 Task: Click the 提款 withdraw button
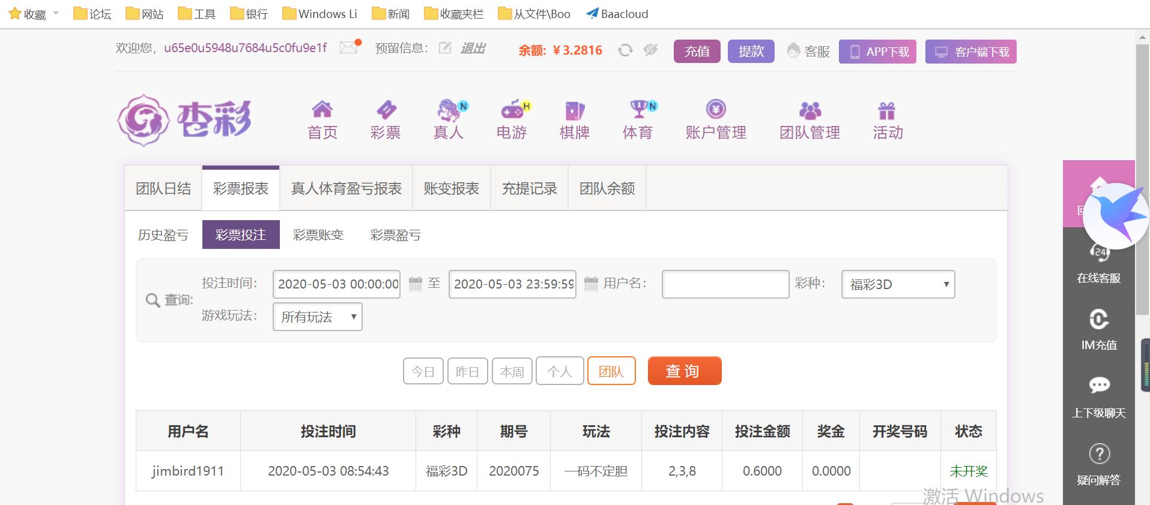[751, 52]
